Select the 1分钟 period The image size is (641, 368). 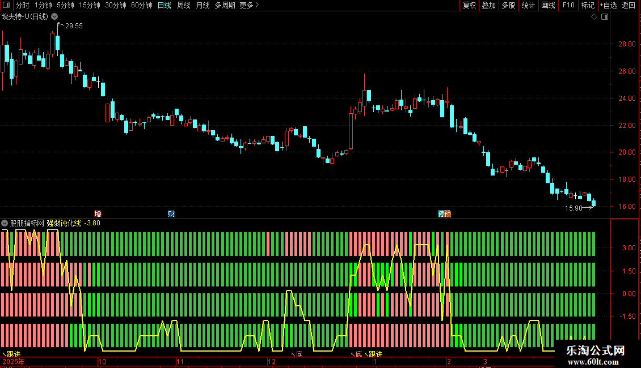[43, 5]
